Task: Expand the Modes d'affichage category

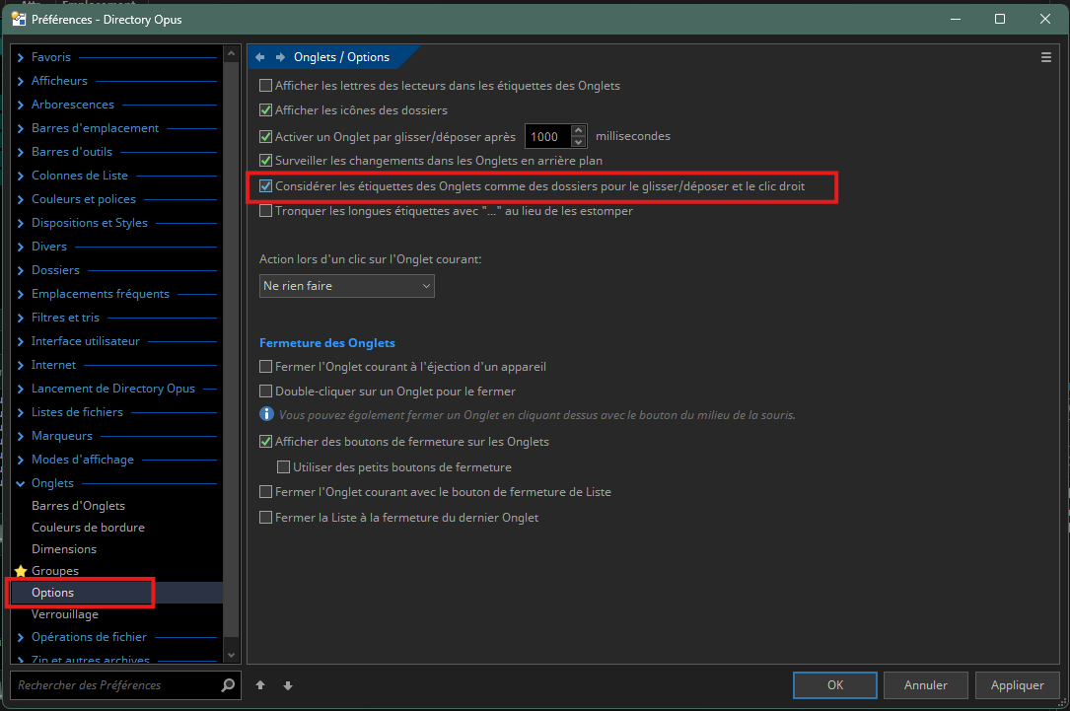Action: click(x=21, y=460)
